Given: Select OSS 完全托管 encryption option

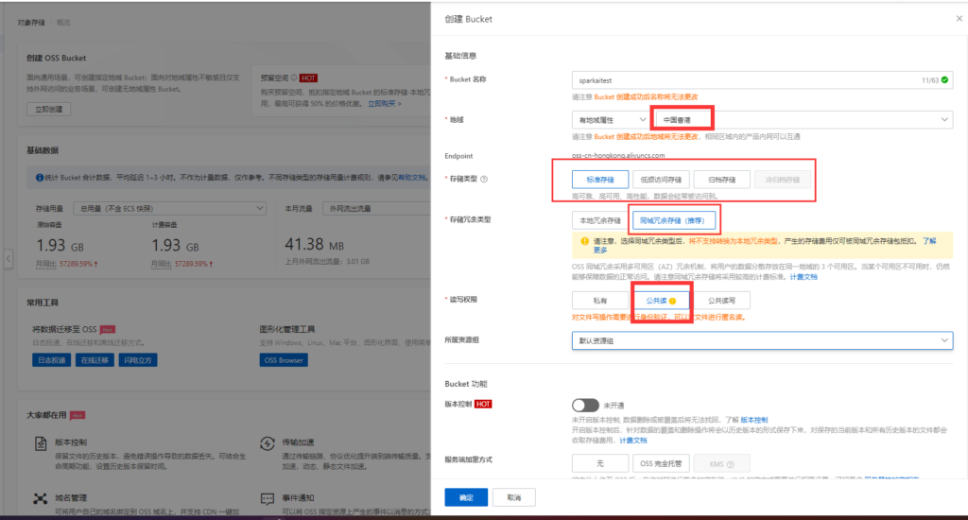Looking at the screenshot, I should (x=661, y=463).
